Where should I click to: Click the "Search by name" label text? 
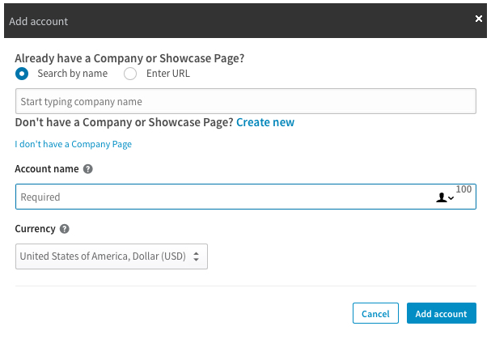tap(73, 74)
